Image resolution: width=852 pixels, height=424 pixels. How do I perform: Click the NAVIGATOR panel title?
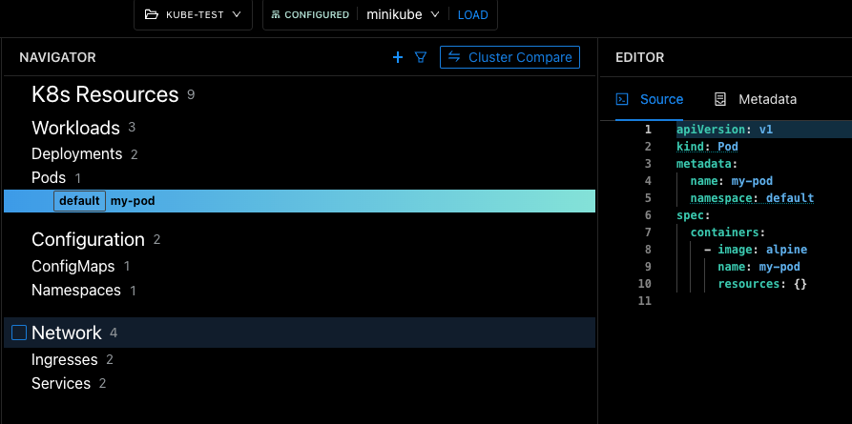pyautogui.click(x=57, y=57)
